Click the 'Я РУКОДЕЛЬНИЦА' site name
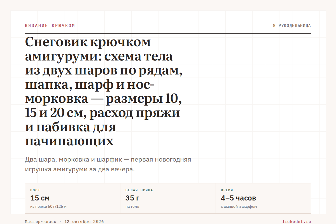Image resolution: width=336 pixels, height=224 pixels. pyautogui.click(x=292, y=25)
